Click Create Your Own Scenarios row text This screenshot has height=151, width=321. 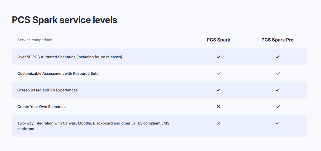point(41,107)
